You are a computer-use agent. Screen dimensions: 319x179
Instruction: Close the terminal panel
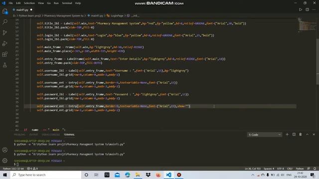click(314, 134)
